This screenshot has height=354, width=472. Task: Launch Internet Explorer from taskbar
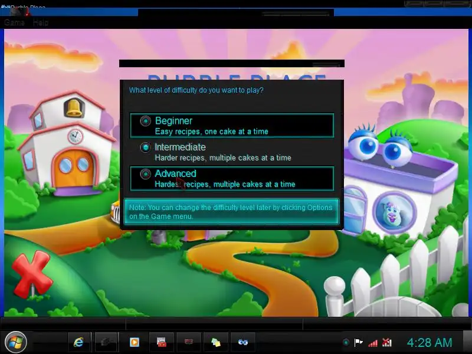coord(78,342)
